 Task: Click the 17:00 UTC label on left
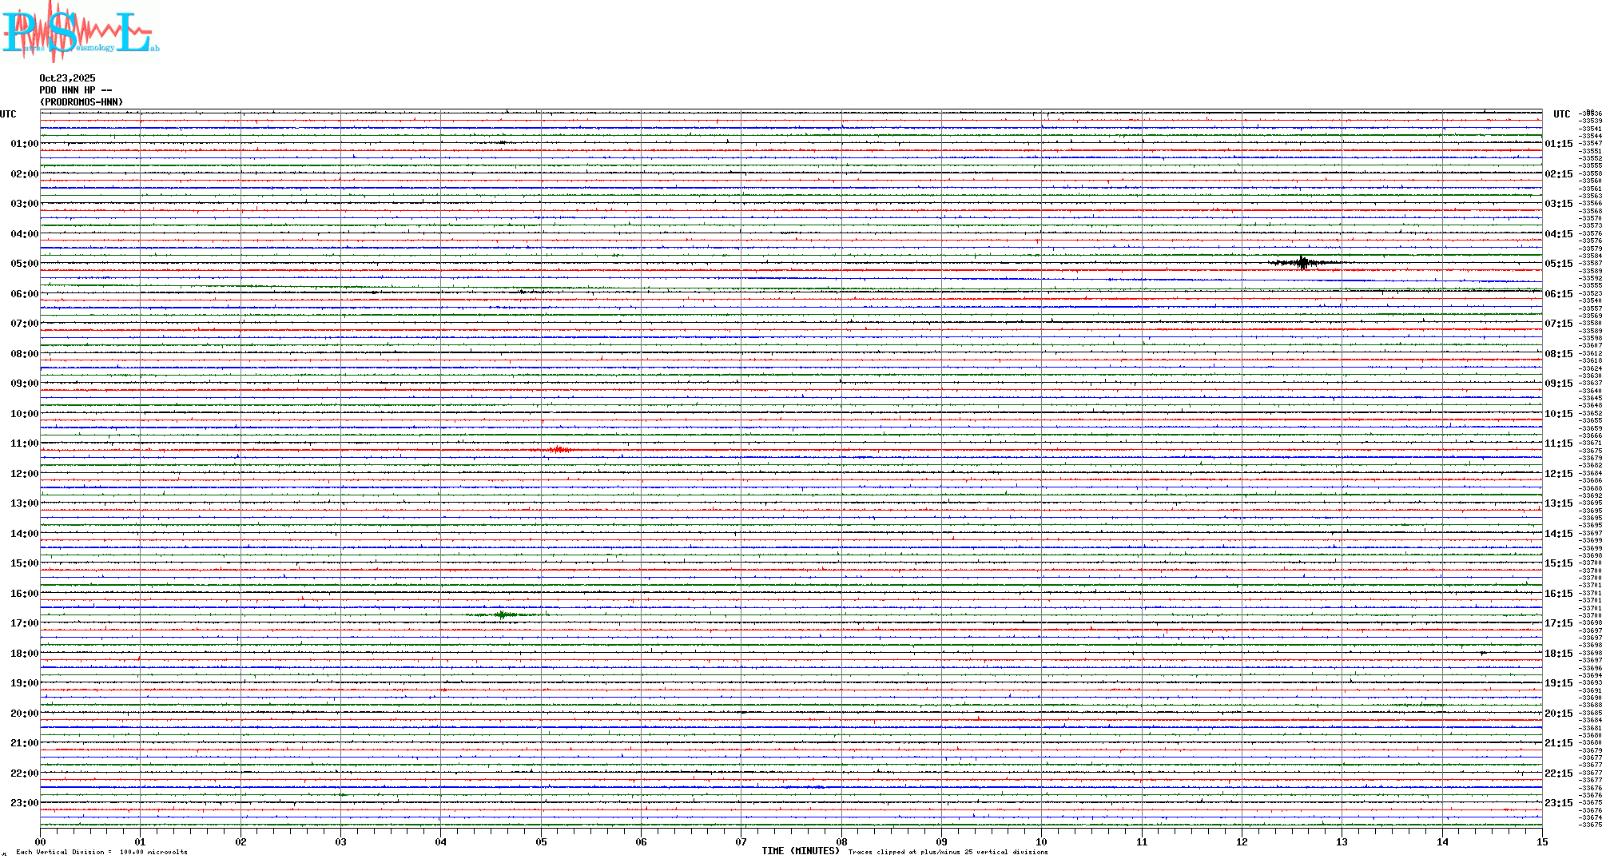(x=24, y=623)
